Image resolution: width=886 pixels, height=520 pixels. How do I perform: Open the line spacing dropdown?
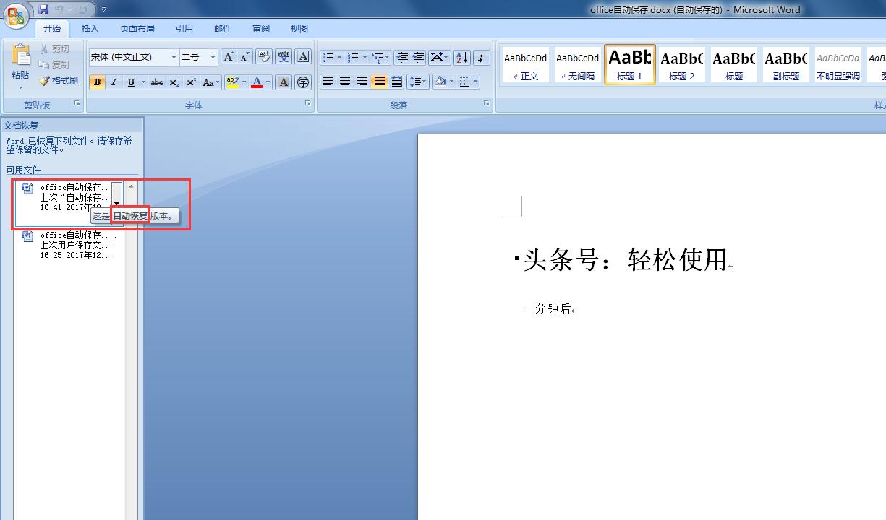418,82
